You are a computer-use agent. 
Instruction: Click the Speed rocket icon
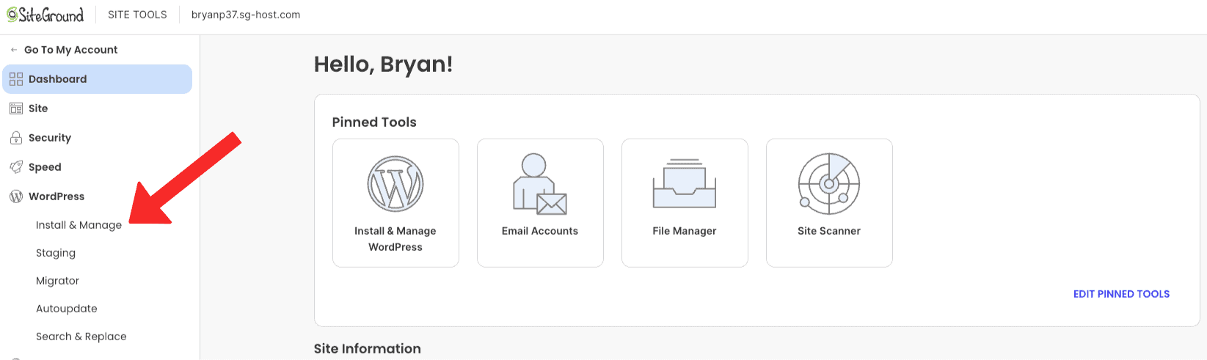click(x=16, y=167)
